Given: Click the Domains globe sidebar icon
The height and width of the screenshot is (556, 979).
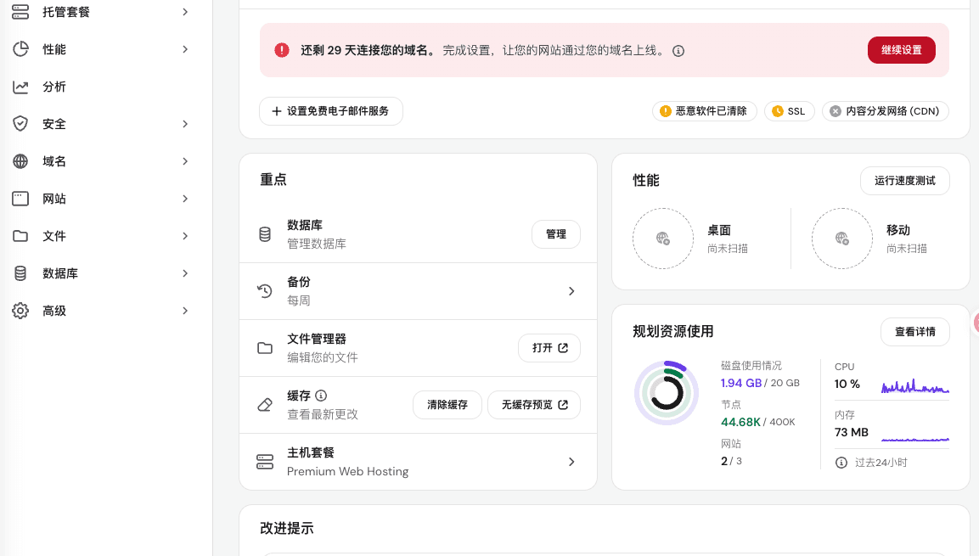Looking at the screenshot, I should tap(20, 161).
